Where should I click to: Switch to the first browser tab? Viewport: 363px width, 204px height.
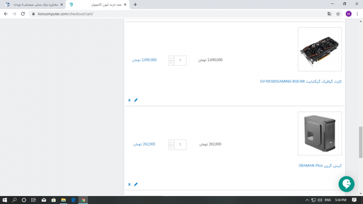[33, 5]
